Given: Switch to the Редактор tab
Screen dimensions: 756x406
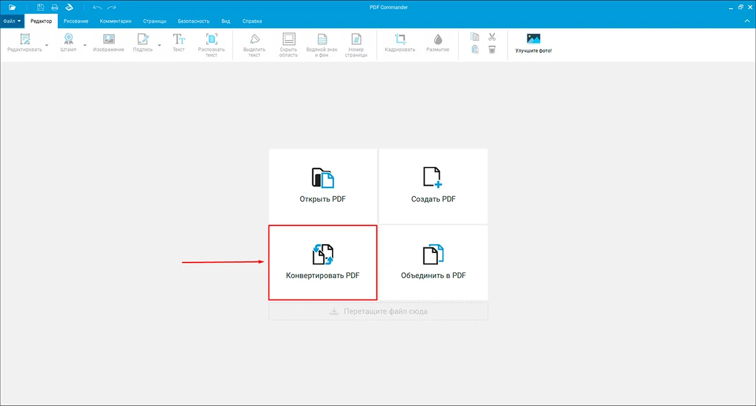Looking at the screenshot, I should [41, 21].
